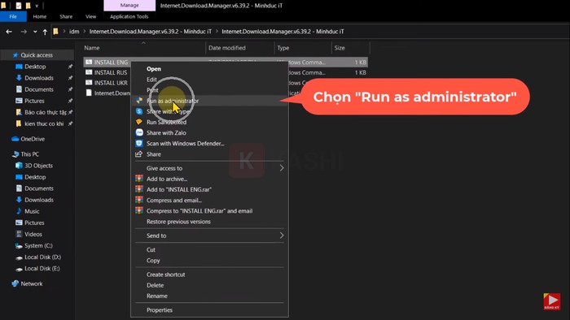
Task: Sort by Date modified column header
Action: coord(227,47)
